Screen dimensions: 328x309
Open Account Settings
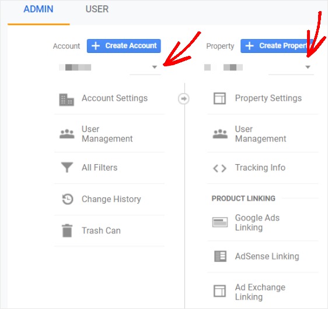click(114, 98)
